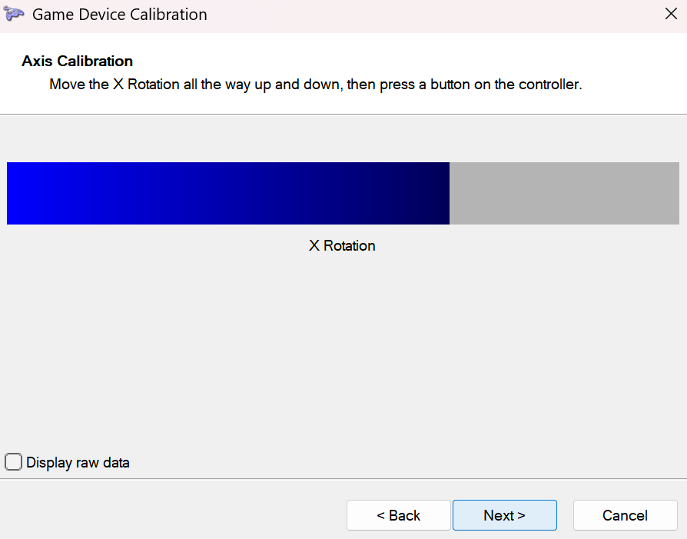687x539 pixels.
Task: Click the empty area below the X Rotation label
Action: 342,346
